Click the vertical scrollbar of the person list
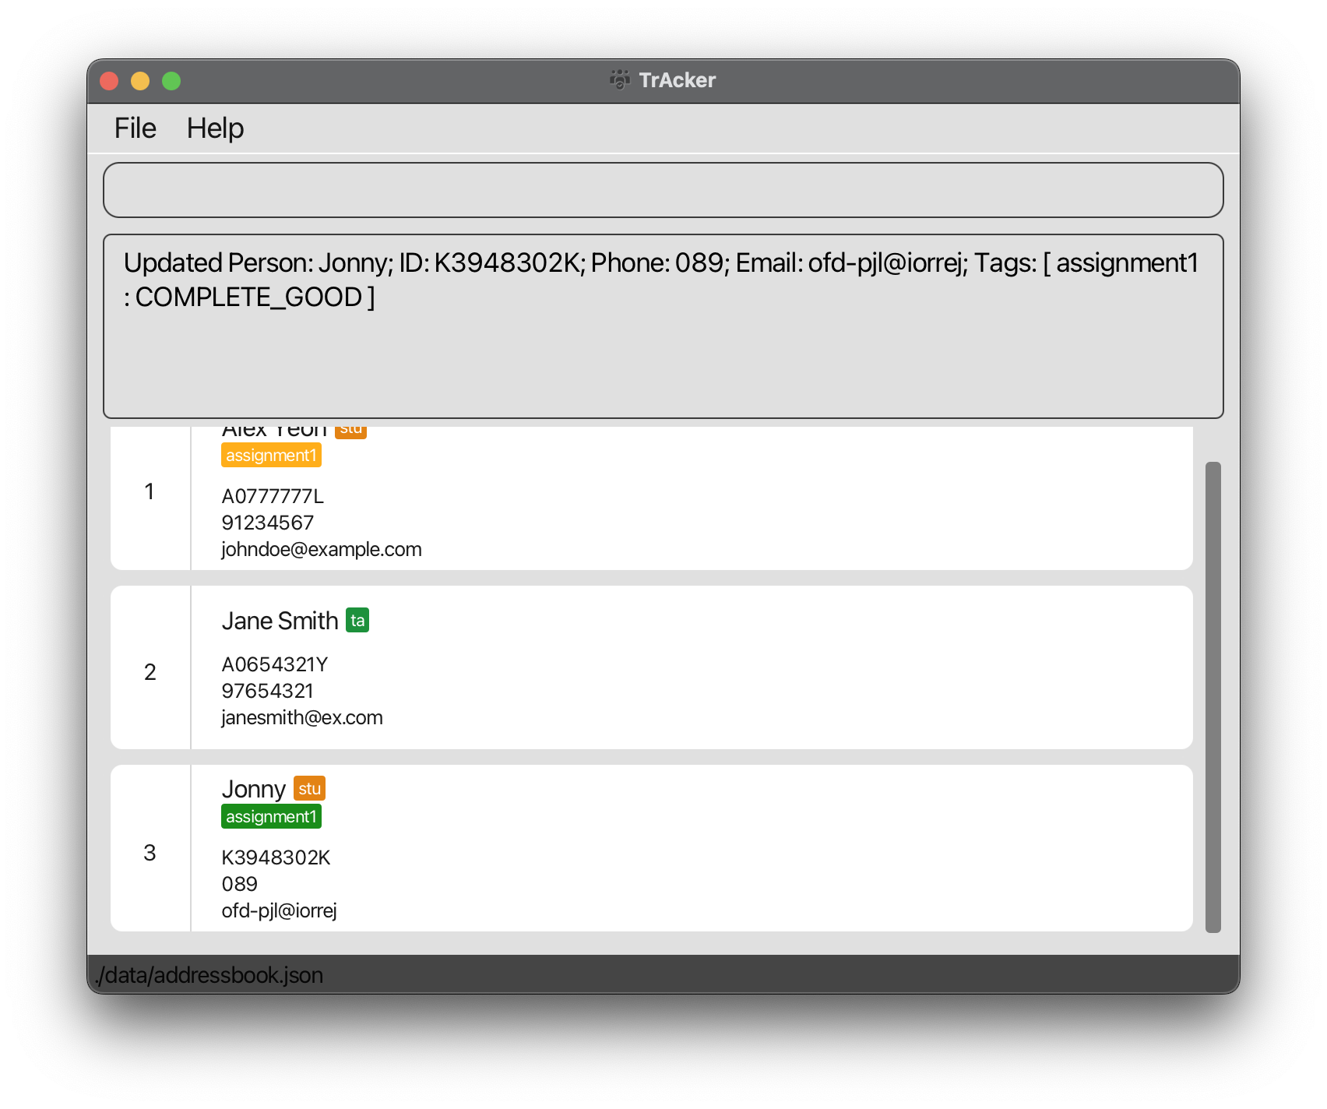 pos(1213,697)
